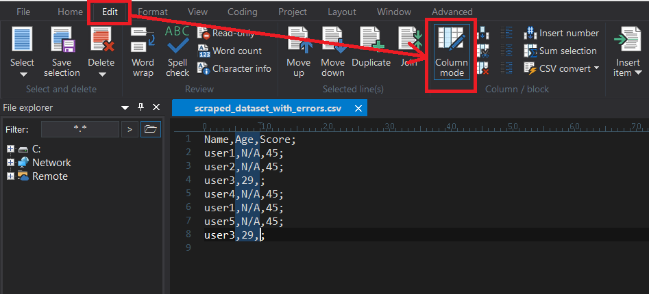Click line number 2 in the gutter
The image size is (649, 294).
[188, 152]
